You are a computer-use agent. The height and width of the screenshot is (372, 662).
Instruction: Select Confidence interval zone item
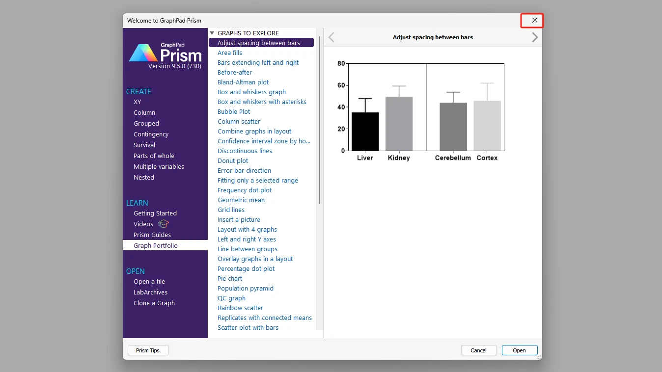click(x=264, y=141)
